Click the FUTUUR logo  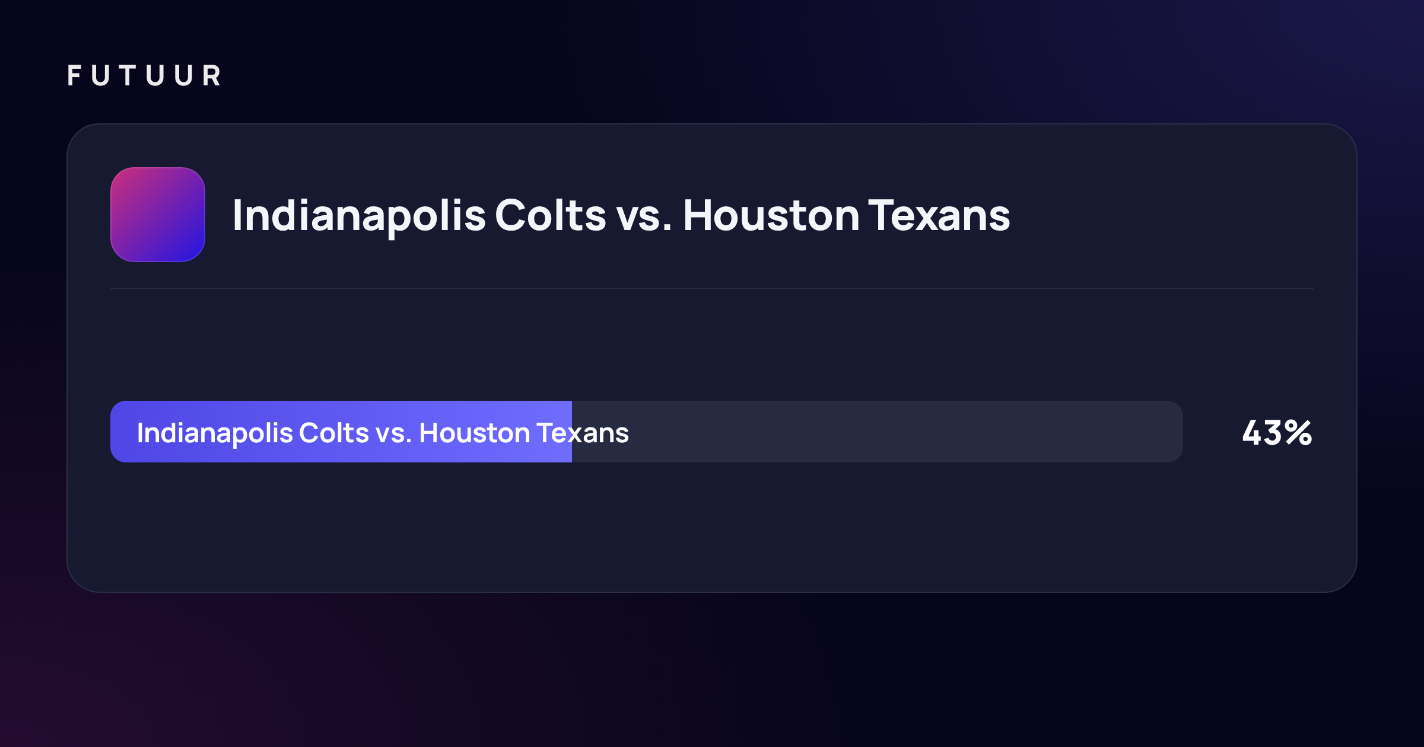coord(144,76)
